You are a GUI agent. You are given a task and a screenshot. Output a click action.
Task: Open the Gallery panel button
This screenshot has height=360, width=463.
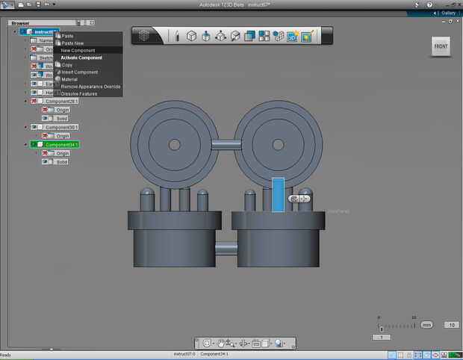tap(447, 13)
